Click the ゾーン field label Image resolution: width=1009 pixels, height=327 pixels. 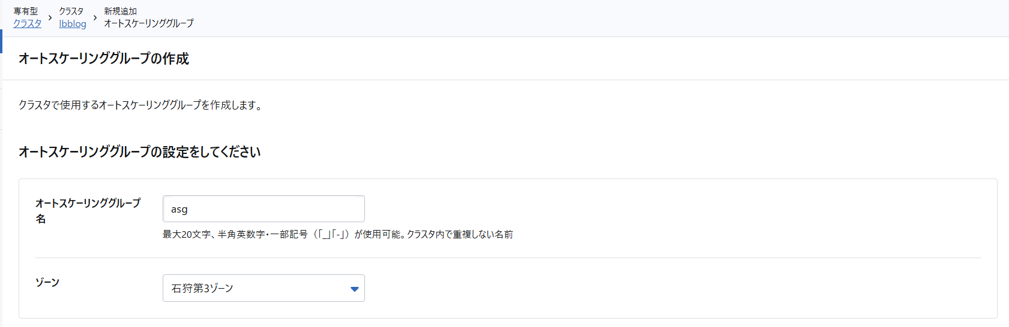47,282
